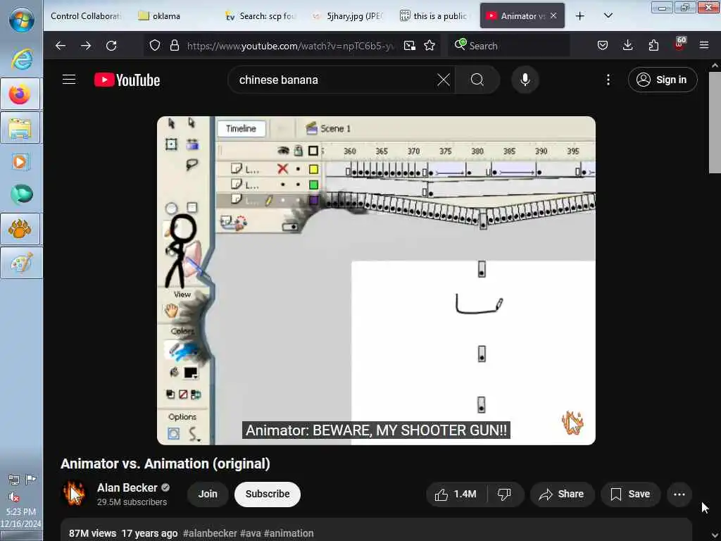Click the scrollbar up arrow
The image size is (721, 541).
pos(715,66)
